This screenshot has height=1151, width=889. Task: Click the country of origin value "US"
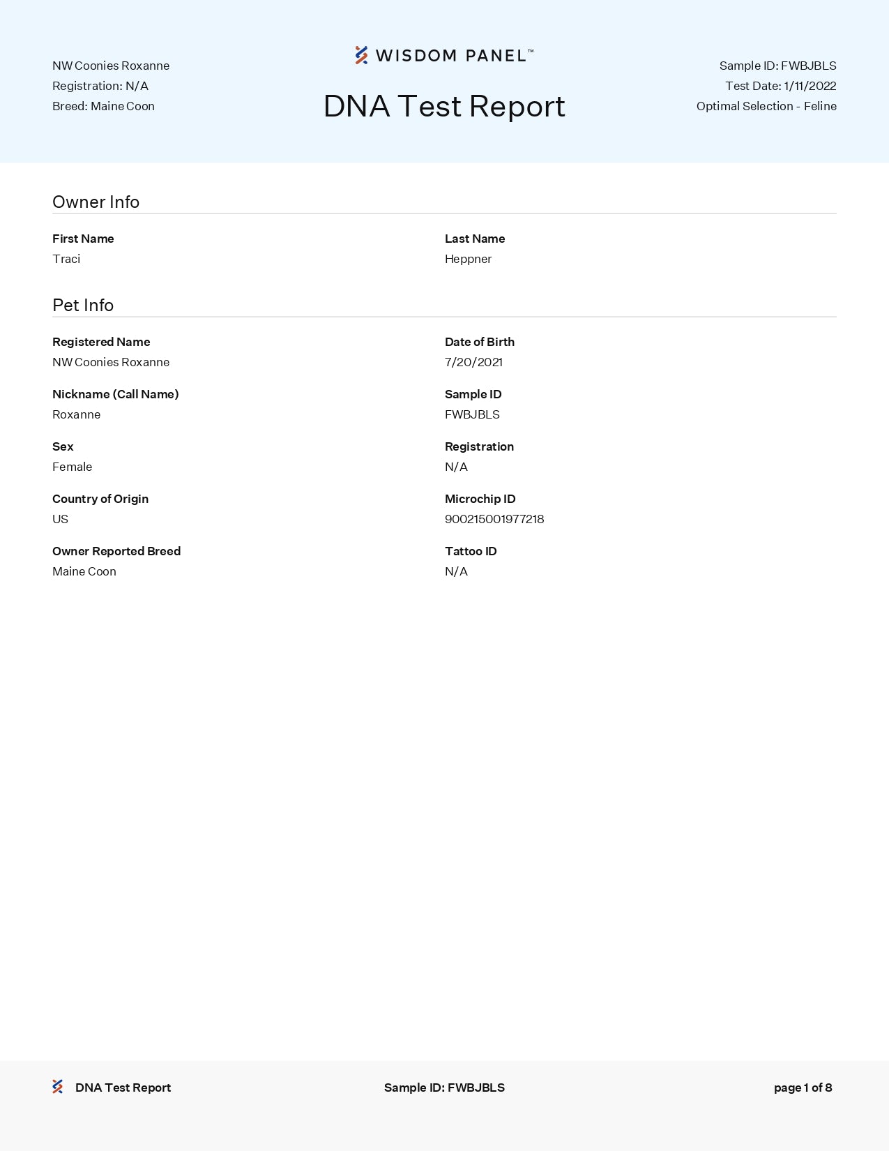[60, 519]
